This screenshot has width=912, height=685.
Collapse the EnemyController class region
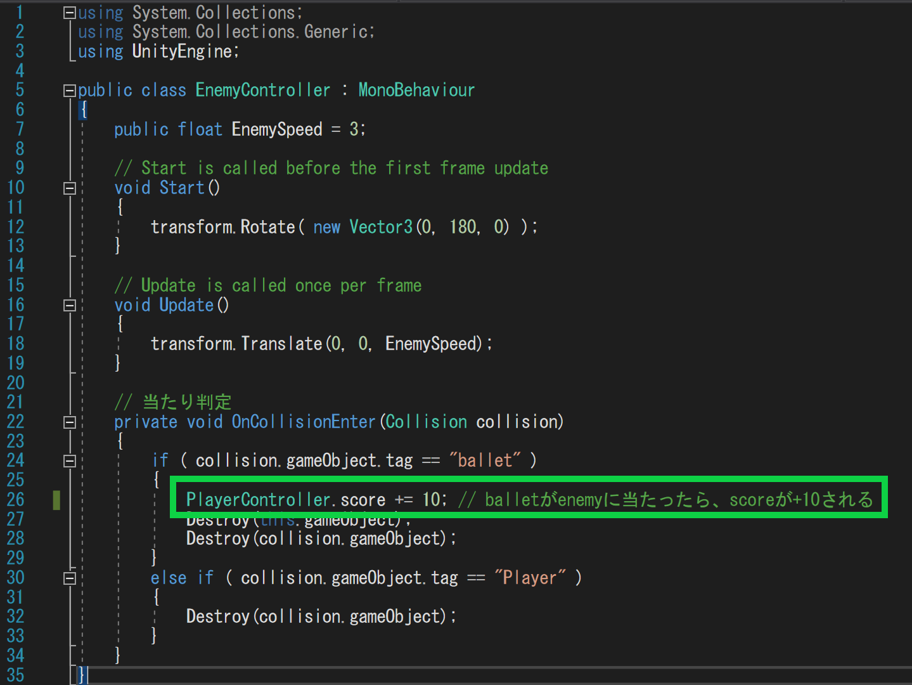click(70, 91)
